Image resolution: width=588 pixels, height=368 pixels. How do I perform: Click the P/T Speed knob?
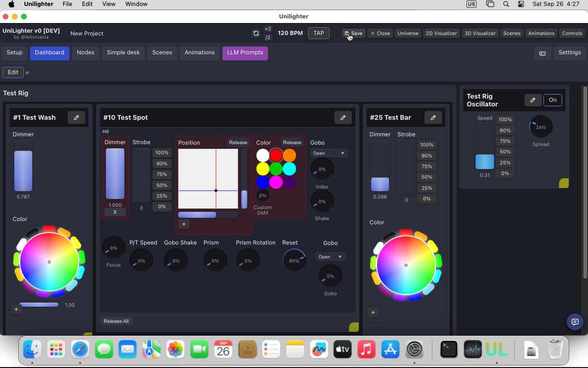click(x=141, y=261)
